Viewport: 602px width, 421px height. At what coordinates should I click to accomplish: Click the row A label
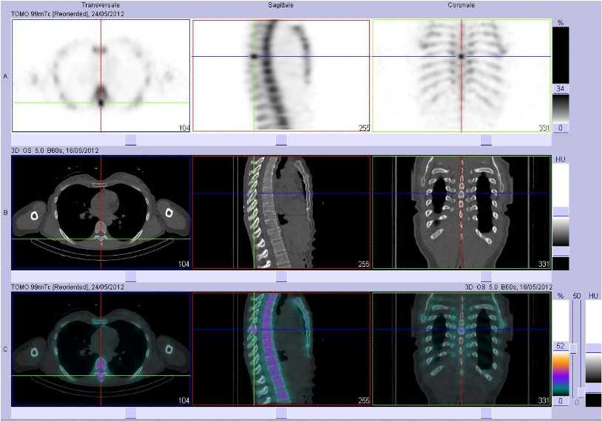[x=5, y=76]
